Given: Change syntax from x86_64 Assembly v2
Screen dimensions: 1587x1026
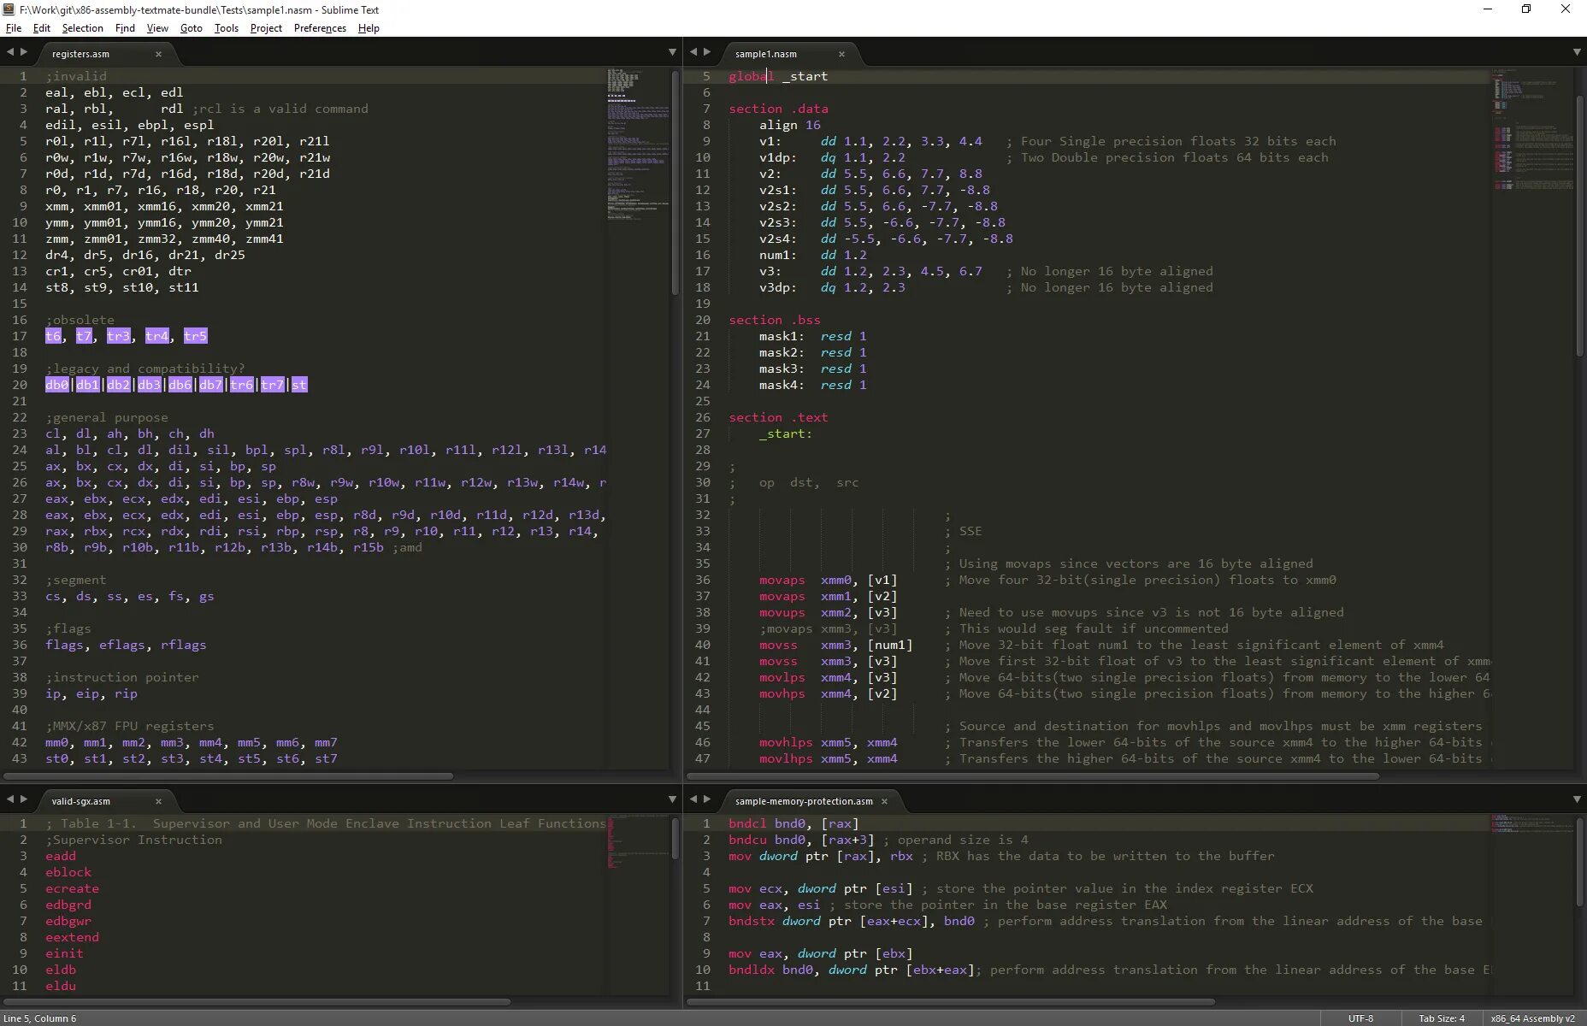Looking at the screenshot, I should [x=1532, y=1018].
